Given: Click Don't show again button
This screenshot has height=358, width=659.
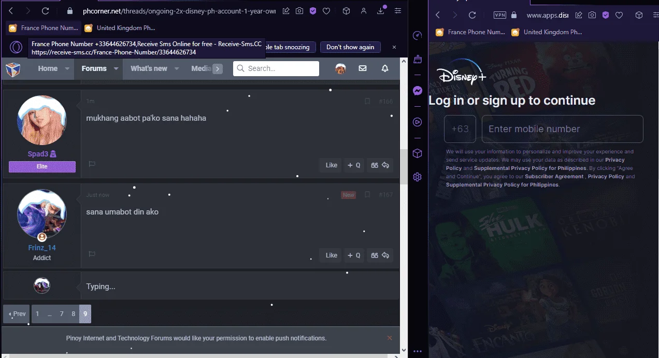Looking at the screenshot, I should click(x=350, y=47).
